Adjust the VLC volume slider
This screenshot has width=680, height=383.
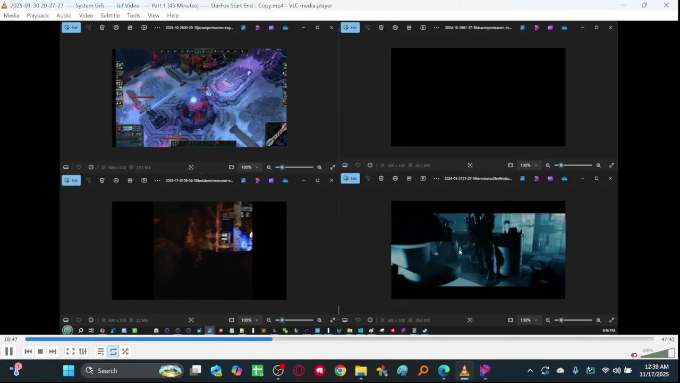[658, 353]
